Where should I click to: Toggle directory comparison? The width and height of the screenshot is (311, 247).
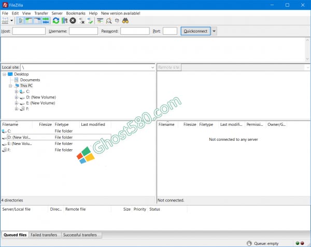(108, 21)
